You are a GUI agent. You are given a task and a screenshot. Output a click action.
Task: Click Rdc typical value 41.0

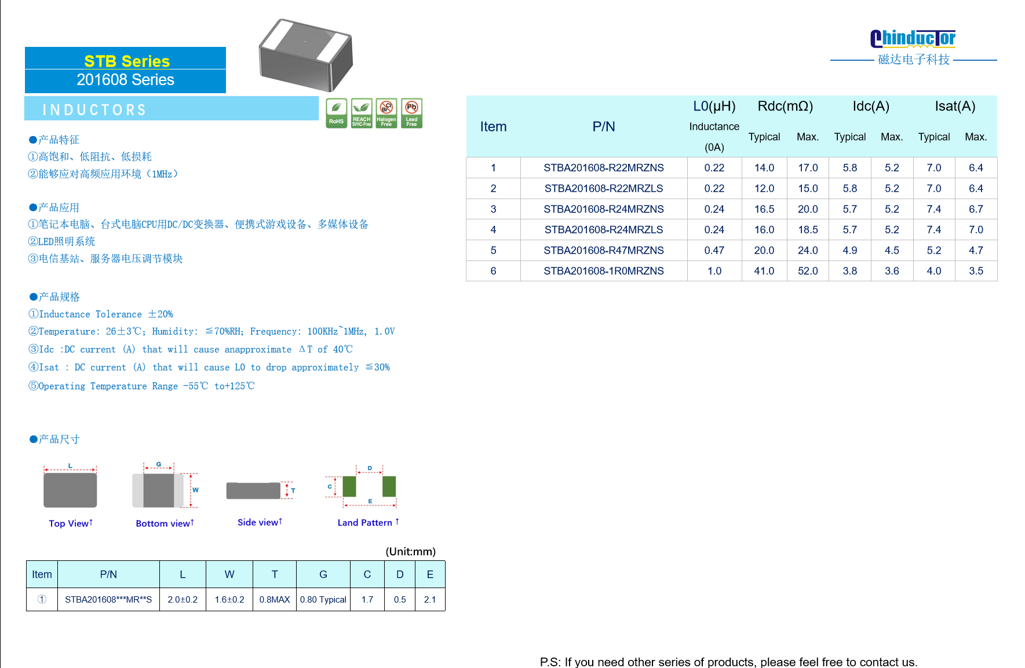coord(764,271)
